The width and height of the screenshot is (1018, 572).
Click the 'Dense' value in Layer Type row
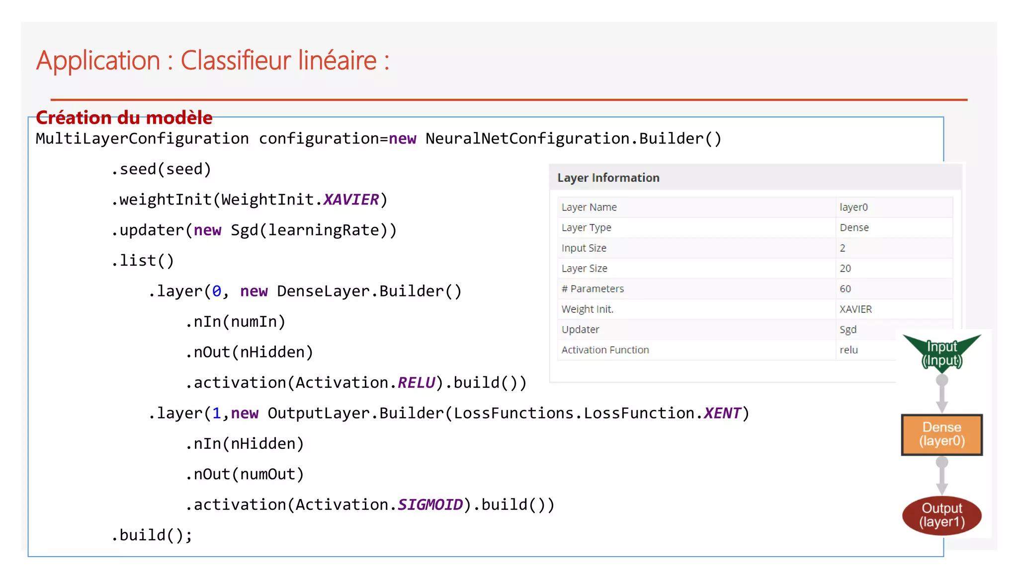854,227
